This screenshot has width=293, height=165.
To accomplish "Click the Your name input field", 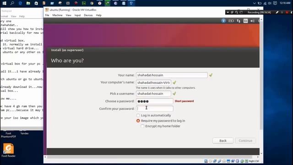I will pos(172,75).
